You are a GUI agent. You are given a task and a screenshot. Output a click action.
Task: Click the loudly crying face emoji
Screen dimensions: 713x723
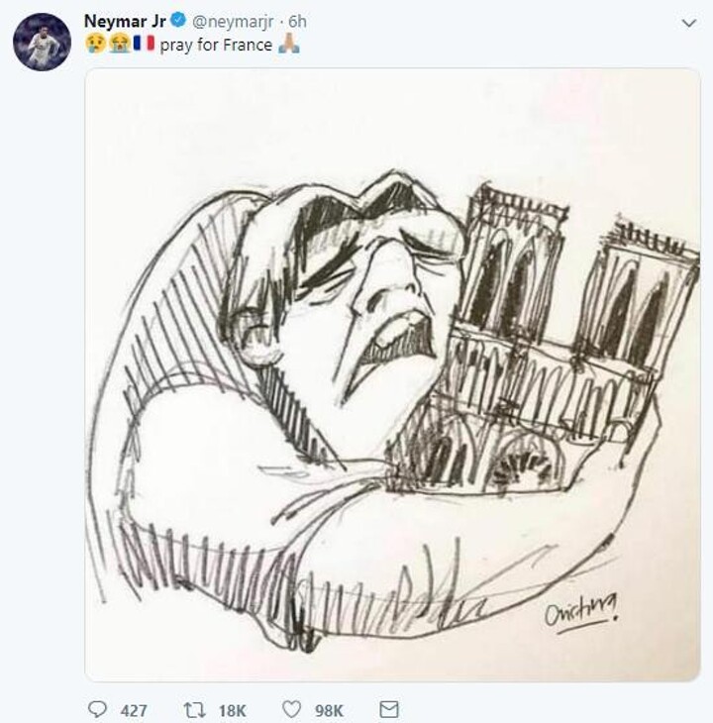click(x=120, y=44)
